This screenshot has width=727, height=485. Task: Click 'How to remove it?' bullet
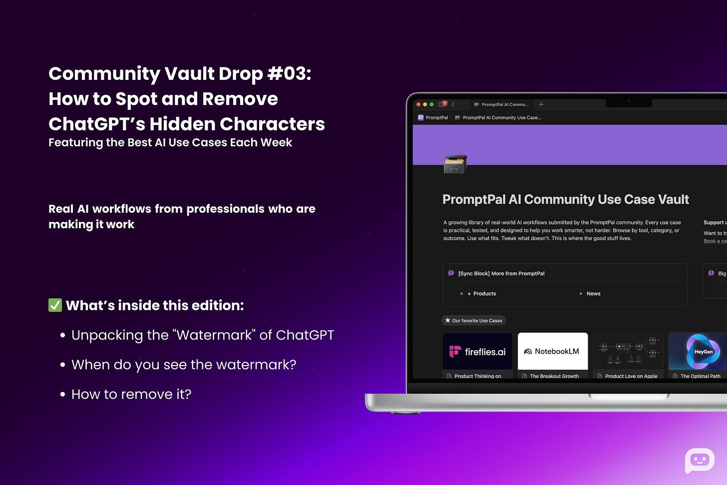131,394
